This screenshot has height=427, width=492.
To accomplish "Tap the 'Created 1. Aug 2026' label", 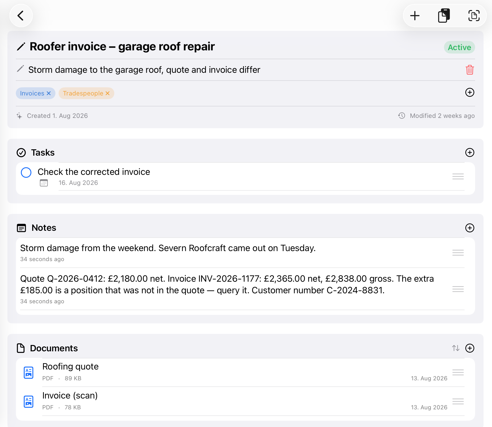I will pos(57,116).
